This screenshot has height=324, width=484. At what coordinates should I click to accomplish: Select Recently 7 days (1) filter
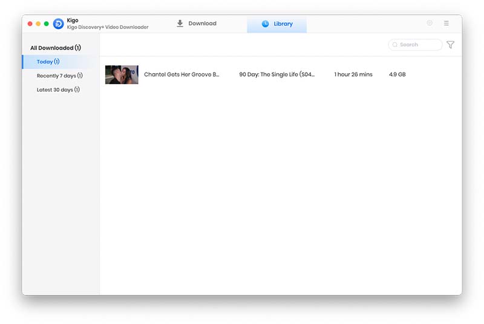coord(61,76)
